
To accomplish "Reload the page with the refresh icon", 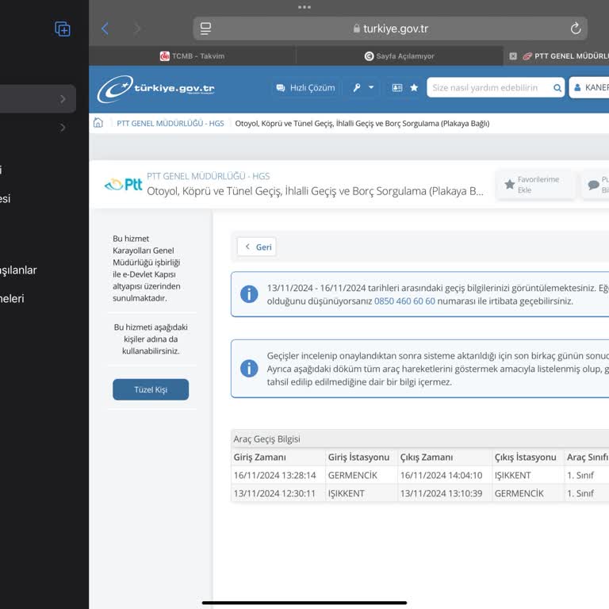I will pyautogui.click(x=576, y=29).
